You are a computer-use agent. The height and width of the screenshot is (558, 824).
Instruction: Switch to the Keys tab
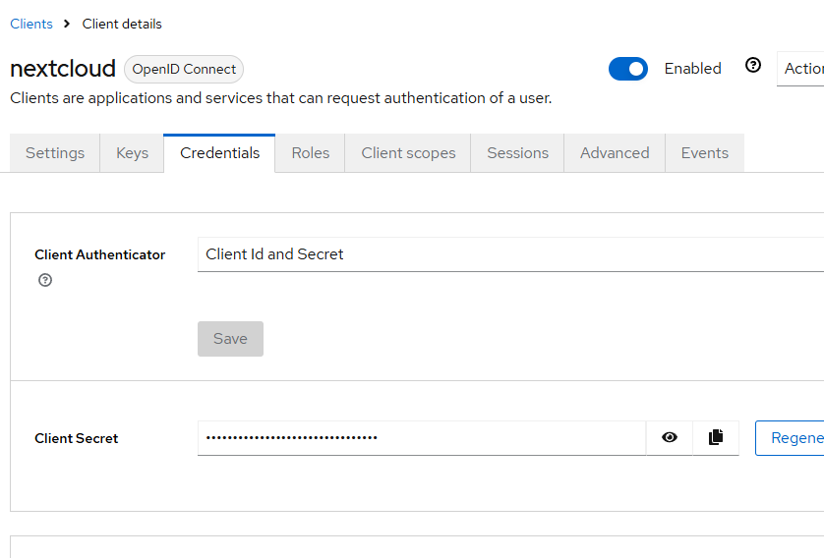click(132, 153)
